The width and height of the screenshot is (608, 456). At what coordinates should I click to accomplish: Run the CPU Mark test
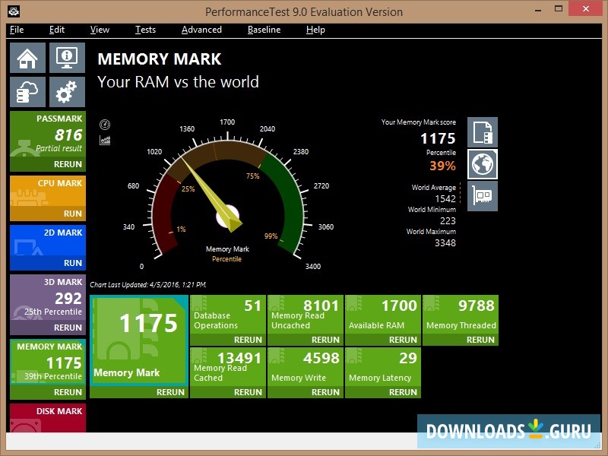point(73,214)
